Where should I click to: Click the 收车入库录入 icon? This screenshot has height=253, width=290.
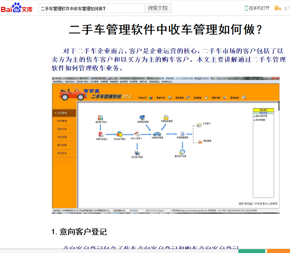[137, 134]
